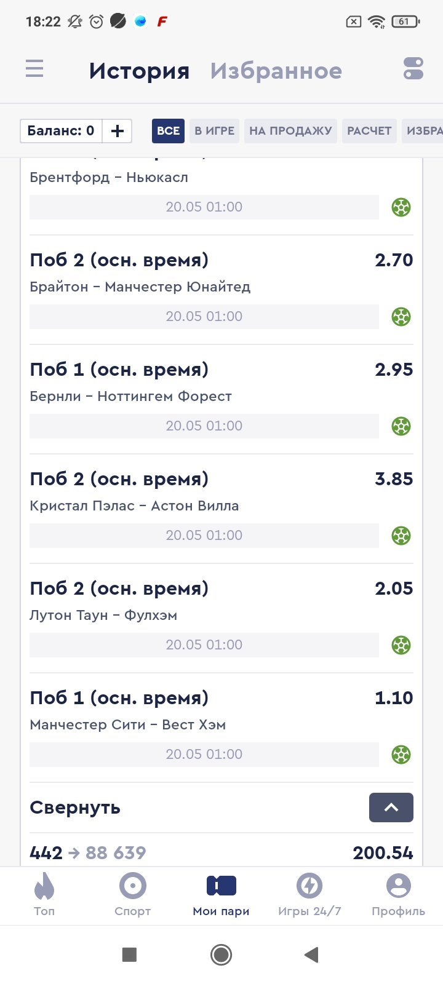This screenshot has height=984, width=443.
Task: Switch to the Избранное tab
Action: tap(276, 71)
